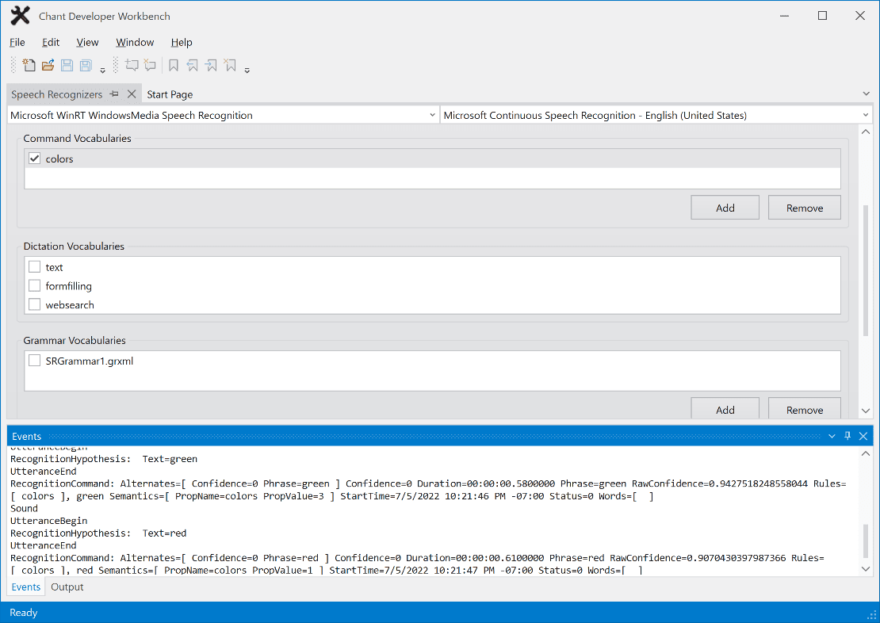
Task: Click the Chant Workbench app icon
Action: click(20, 16)
